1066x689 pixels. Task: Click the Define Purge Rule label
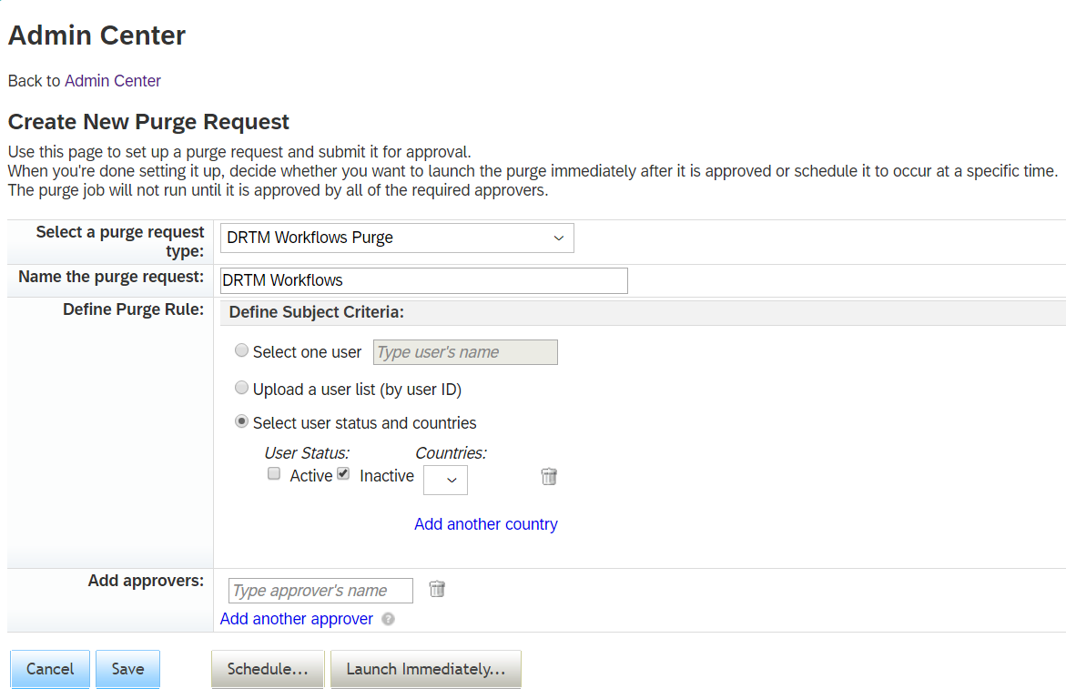pyautogui.click(x=133, y=309)
